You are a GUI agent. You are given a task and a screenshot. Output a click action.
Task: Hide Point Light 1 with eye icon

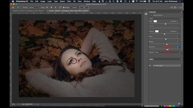click(x=150, y=66)
